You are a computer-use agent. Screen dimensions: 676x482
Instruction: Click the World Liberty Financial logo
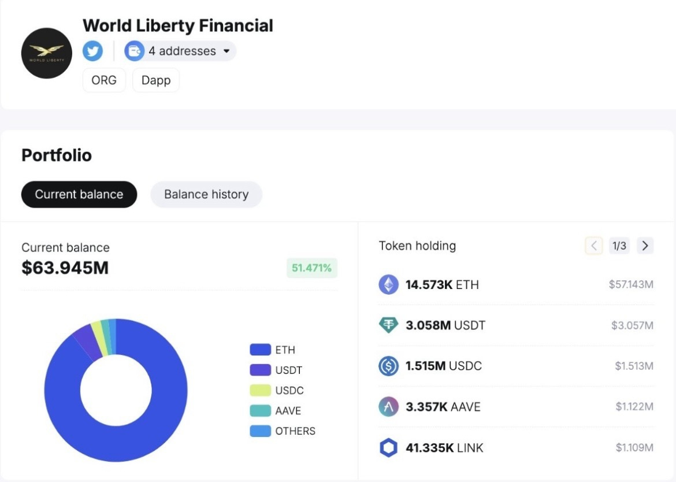click(x=47, y=53)
